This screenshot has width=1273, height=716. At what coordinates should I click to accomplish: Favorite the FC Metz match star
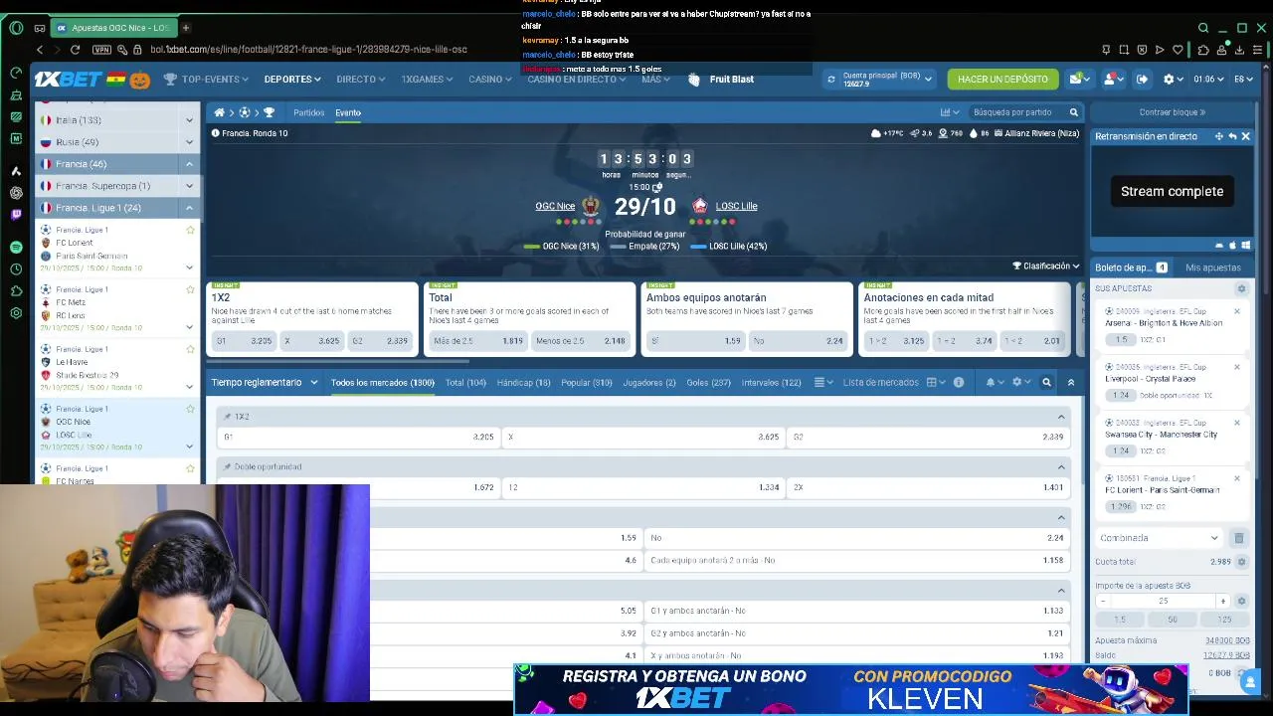pyautogui.click(x=190, y=289)
